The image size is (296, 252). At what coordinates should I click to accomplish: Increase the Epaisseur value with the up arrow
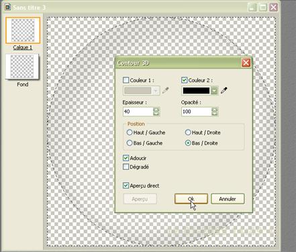pyautogui.click(x=156, y=110)
